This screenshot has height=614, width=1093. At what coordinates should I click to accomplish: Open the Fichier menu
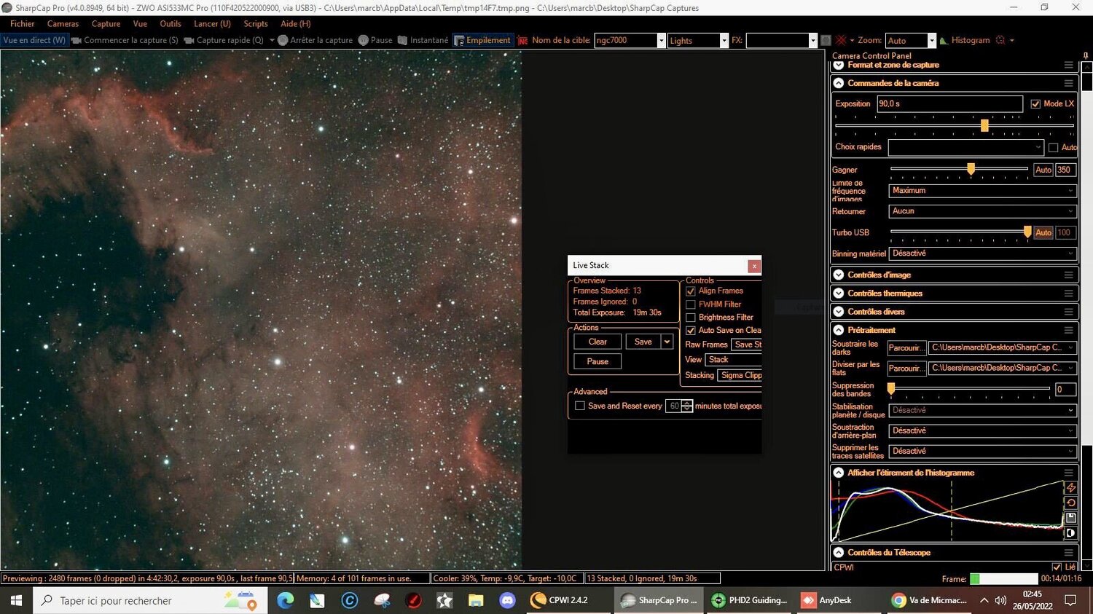[23, 23]
